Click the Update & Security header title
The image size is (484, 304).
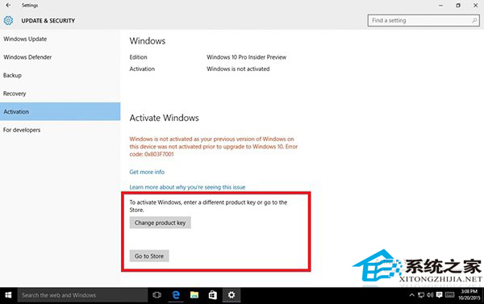point(48,21)
